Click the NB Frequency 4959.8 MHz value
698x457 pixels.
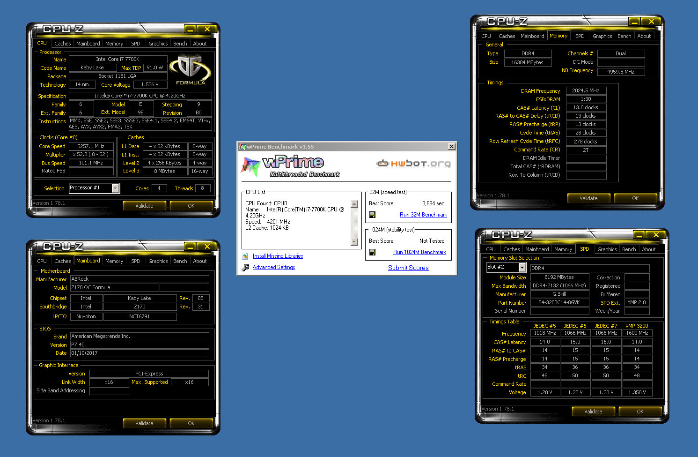[x=621, y=72]
